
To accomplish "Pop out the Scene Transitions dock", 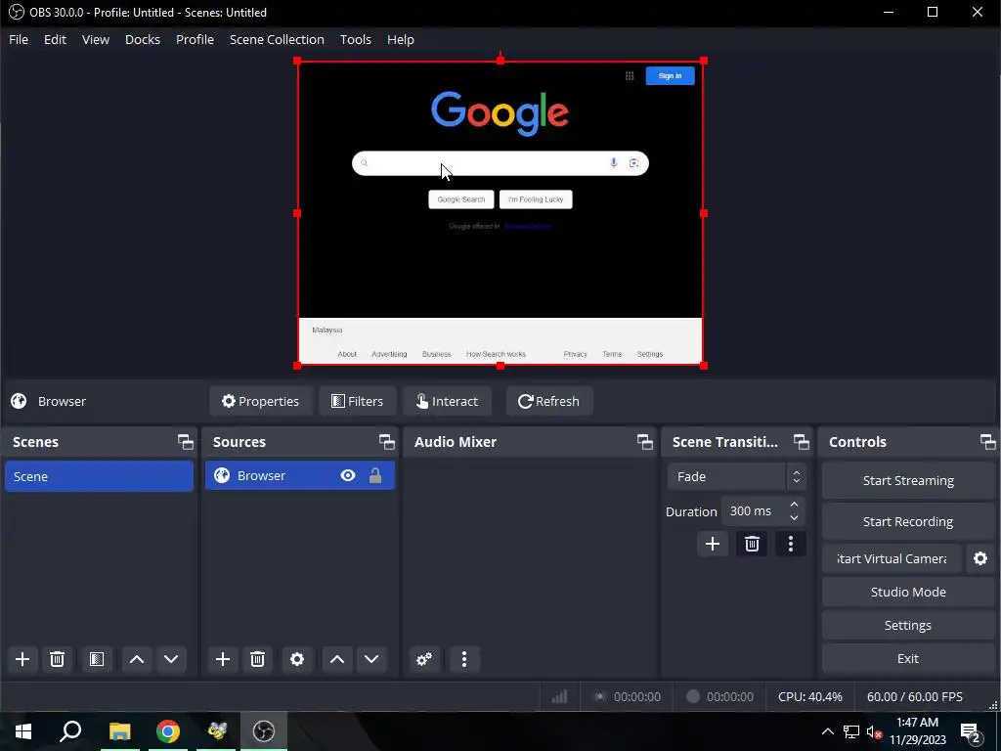I will click(x=802, y=442).
